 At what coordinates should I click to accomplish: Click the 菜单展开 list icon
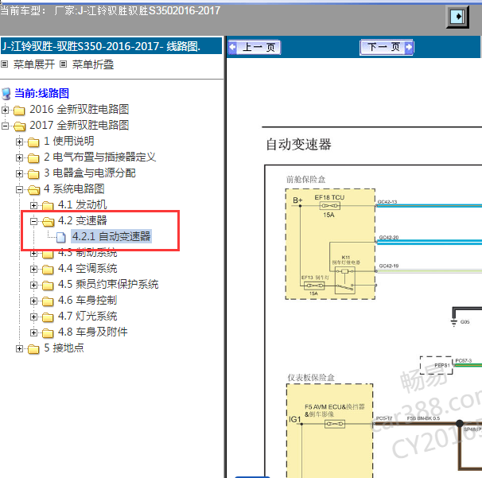click(x=4, y=64)
